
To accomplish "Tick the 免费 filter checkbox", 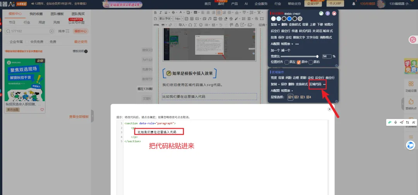I will point(47,42).
